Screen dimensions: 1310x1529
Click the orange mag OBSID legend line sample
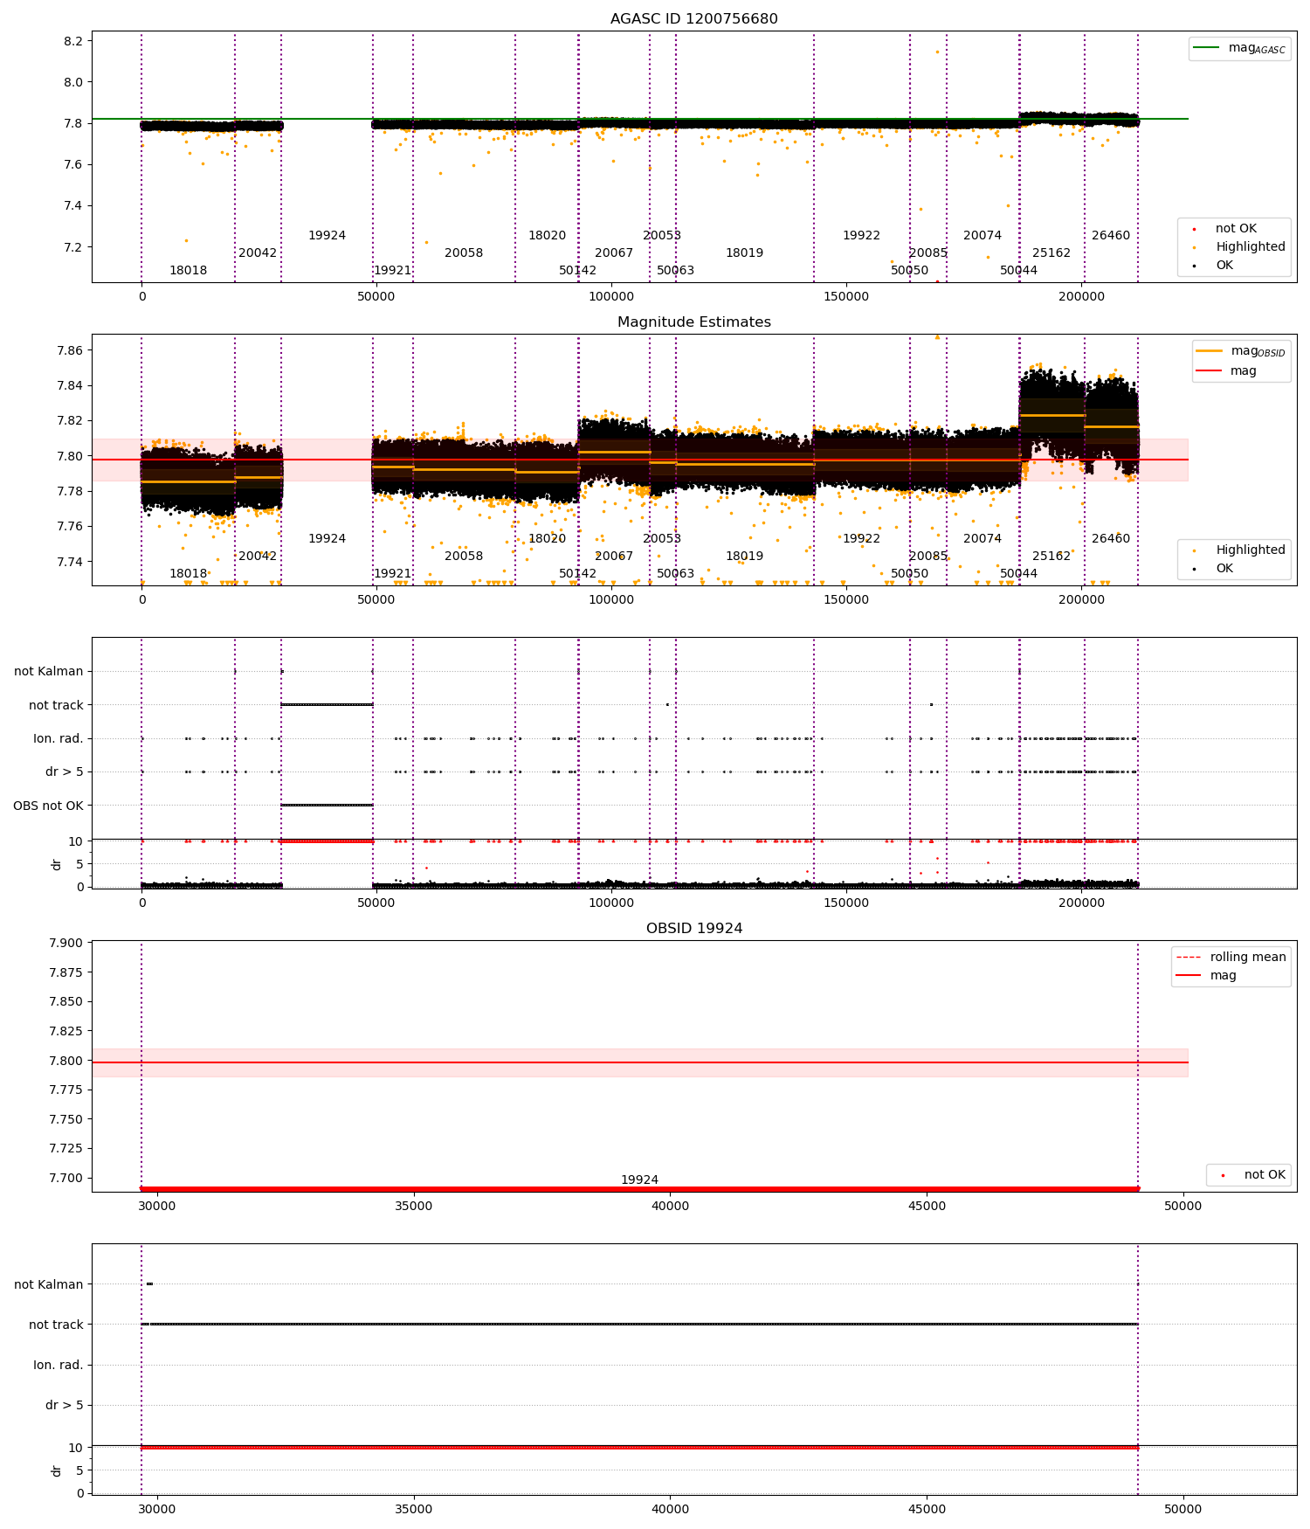pyautogui.click(x=1209, y=350)
